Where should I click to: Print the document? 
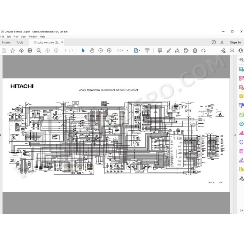coord(30,51)
